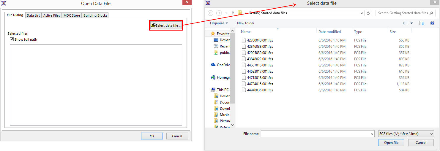
Task: Click the Select data file button
Action: [x=166, y=26]
